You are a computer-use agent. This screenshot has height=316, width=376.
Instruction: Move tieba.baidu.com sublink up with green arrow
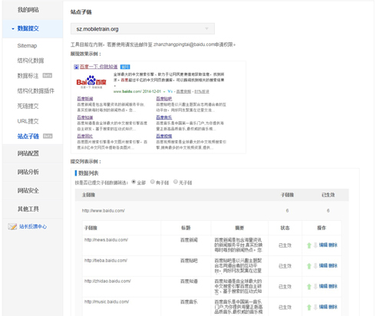tap(309, 266)
